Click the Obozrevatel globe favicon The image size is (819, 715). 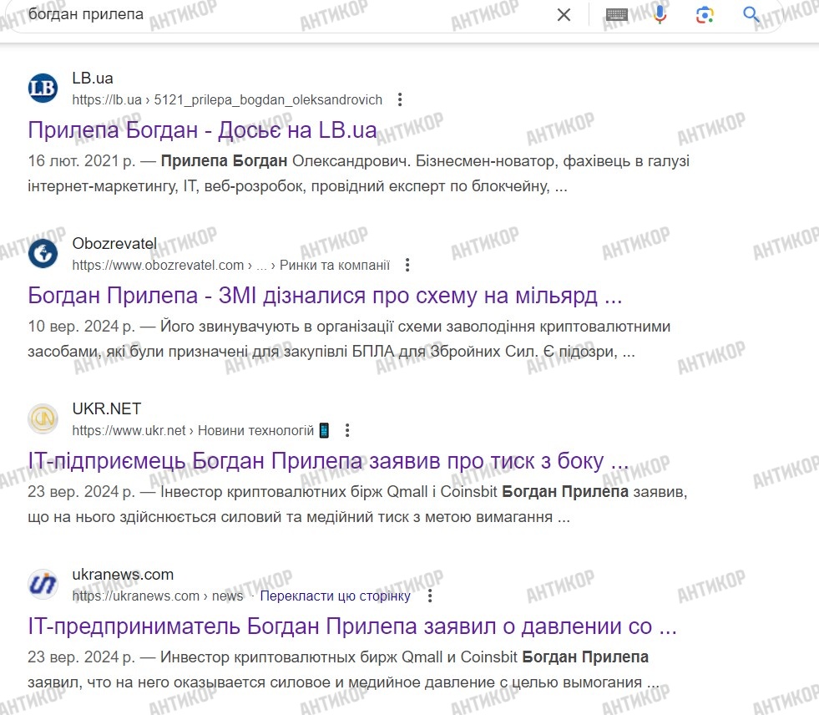click(x=43, y=254)
